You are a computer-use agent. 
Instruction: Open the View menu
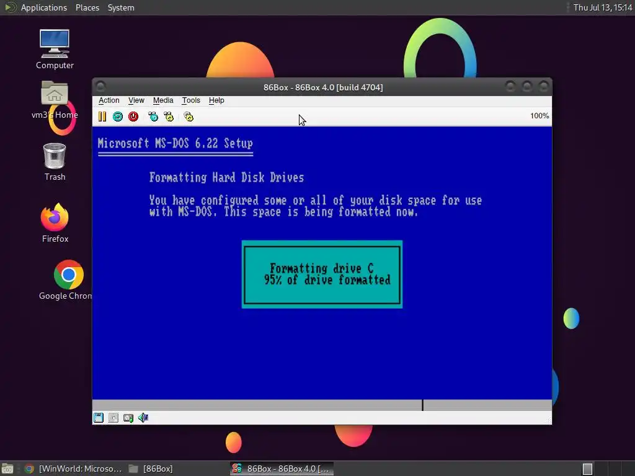[136, 100]
